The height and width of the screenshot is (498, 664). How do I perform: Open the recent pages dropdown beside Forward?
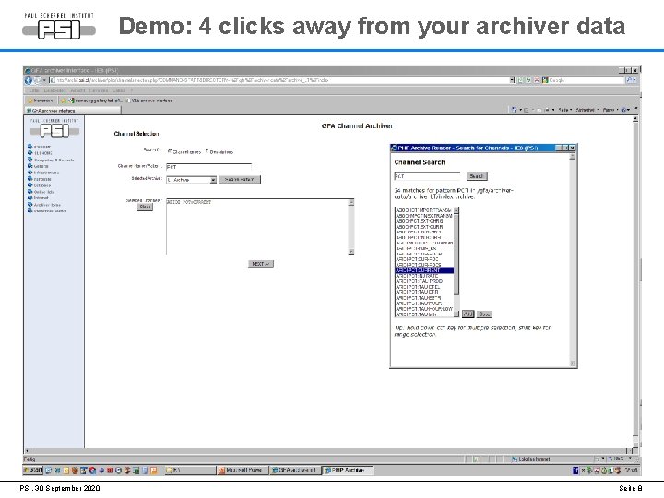pos(44,80)
